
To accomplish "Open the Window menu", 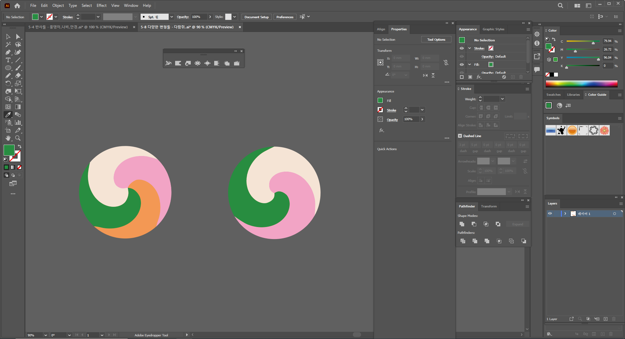I will coord(131,6).
